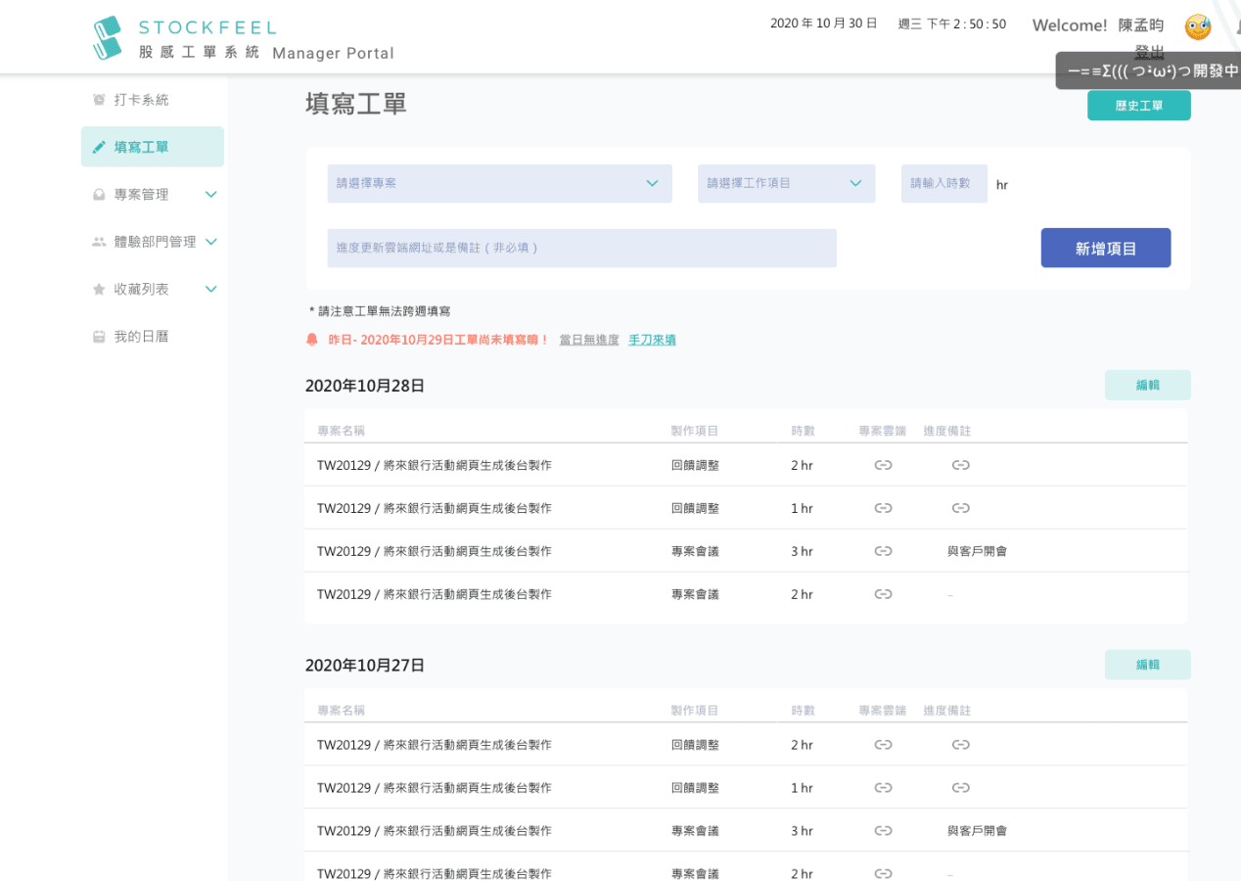
Task: Open 歷史工單 button
Action: (1138, 106)
